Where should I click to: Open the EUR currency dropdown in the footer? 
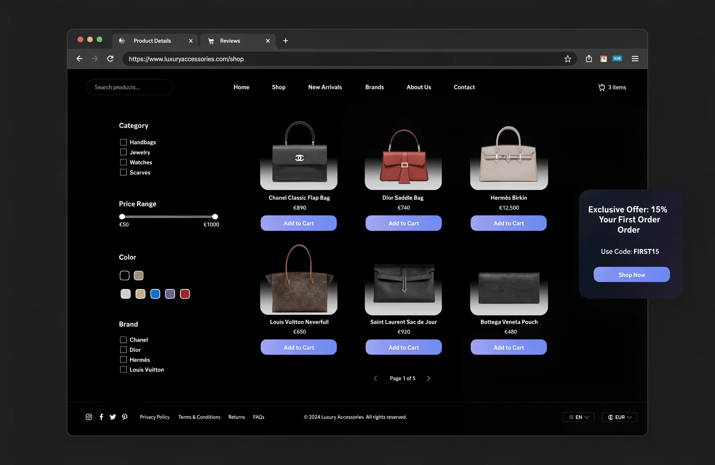coord(619,417)
